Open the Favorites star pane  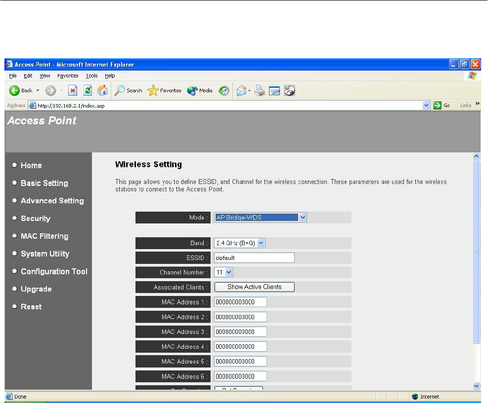point(164,91)
